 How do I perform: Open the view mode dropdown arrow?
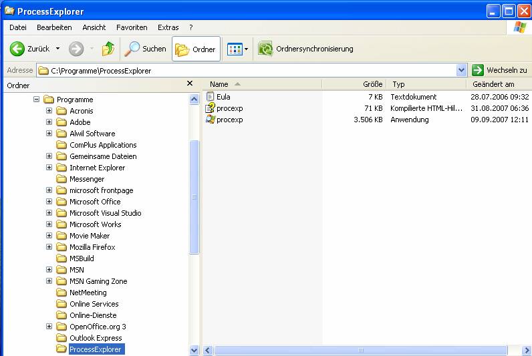pos(247,49)
